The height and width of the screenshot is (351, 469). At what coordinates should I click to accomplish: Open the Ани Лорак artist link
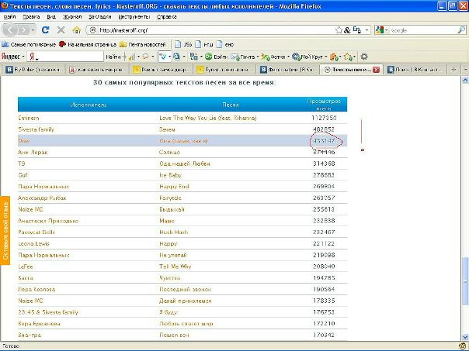pyautogui.click(x=33, y=152)
